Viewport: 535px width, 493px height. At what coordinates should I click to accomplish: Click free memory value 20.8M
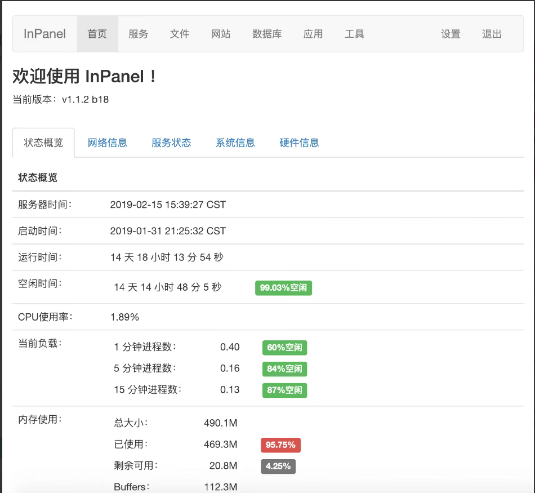tap(223, 466)
